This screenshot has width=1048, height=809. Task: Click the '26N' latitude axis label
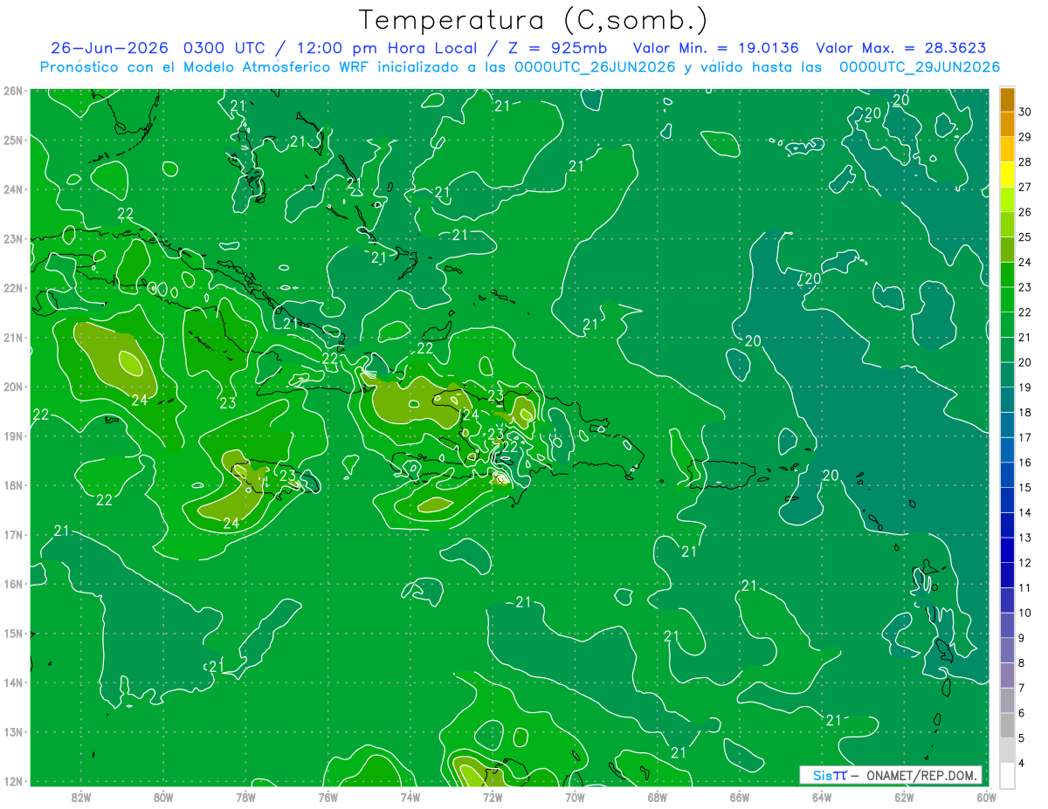pos(13,91)
